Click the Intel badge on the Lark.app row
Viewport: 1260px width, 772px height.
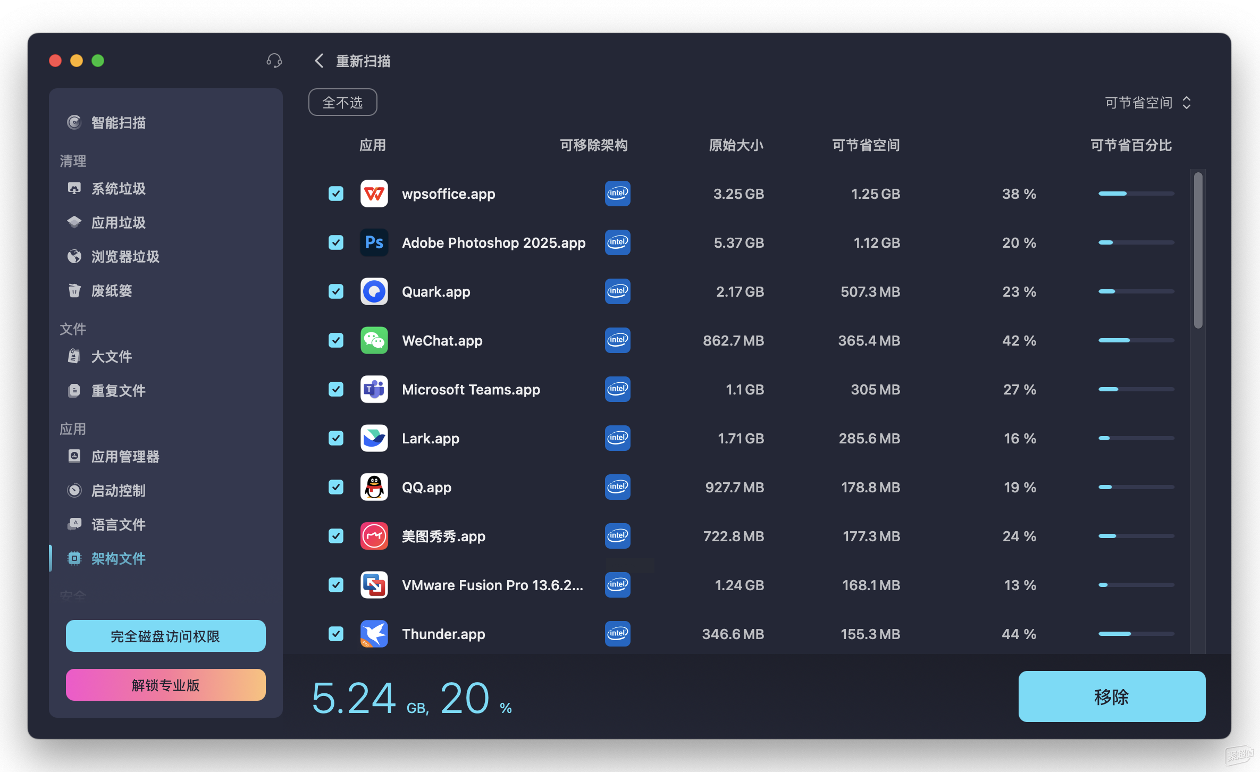pyautogui.click(x=617, y=438)
